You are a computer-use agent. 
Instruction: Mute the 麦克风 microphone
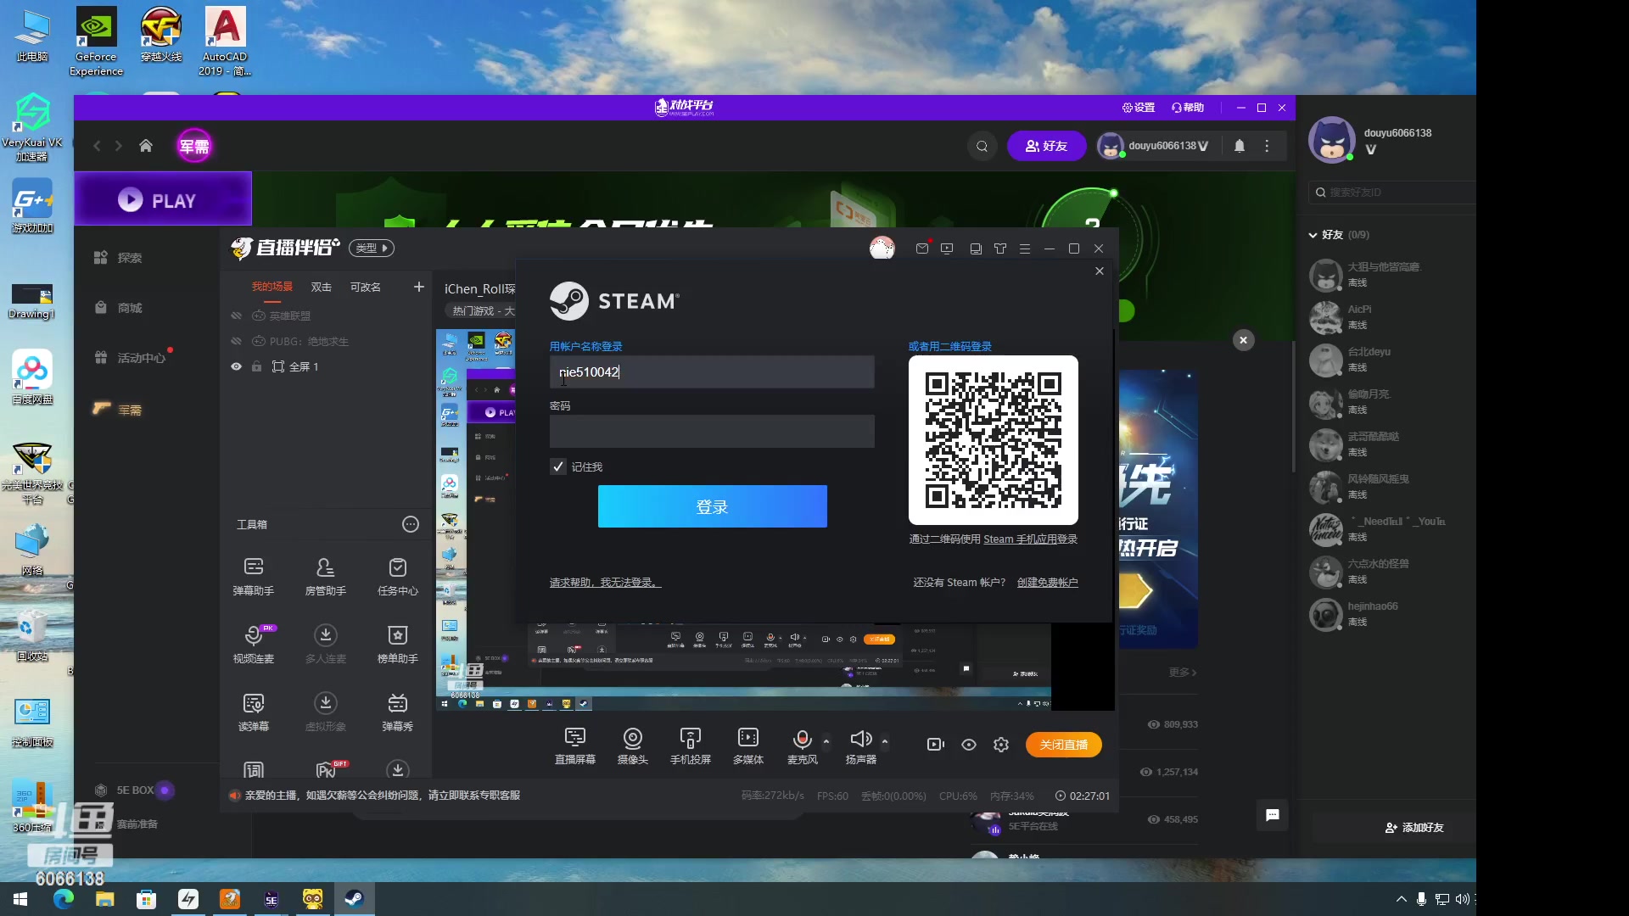click(x=802, y=740)
